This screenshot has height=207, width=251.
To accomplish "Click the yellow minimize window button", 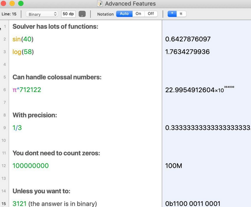I will coord(12,3).
